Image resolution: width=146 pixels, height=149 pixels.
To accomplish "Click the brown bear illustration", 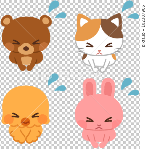I will pos(26,43).
